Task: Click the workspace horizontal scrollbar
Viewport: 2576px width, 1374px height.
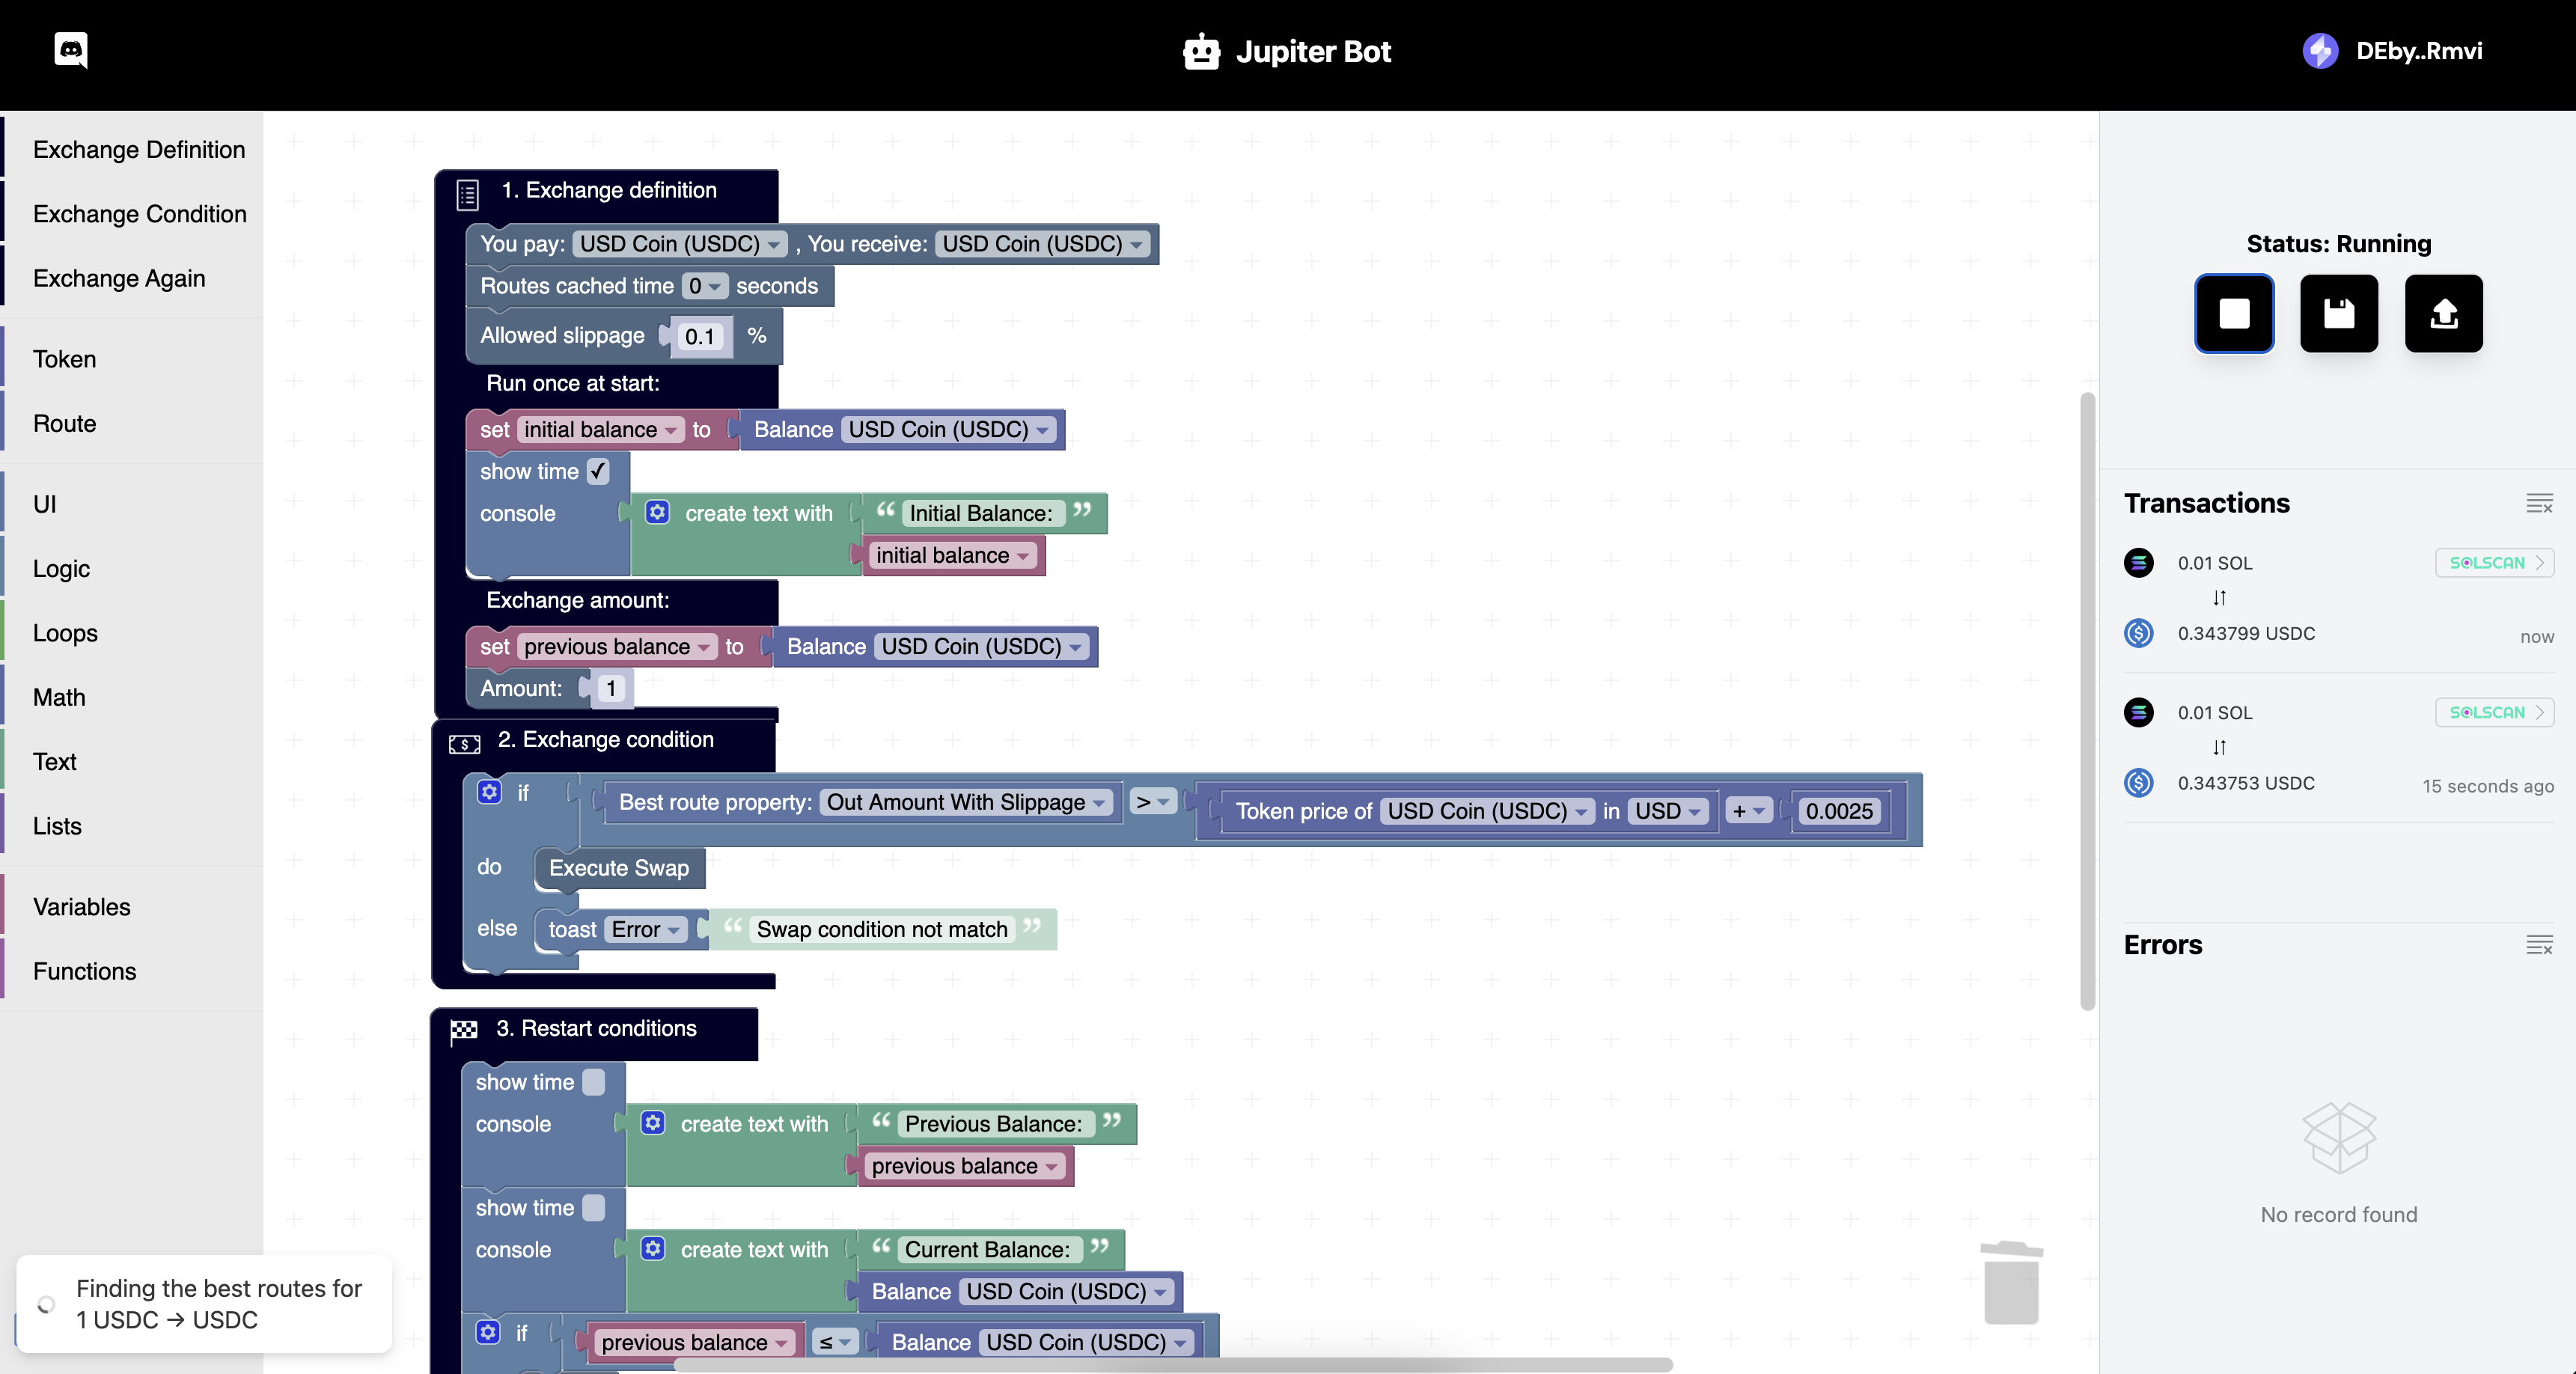Action: click(x=1172, y=1365)
